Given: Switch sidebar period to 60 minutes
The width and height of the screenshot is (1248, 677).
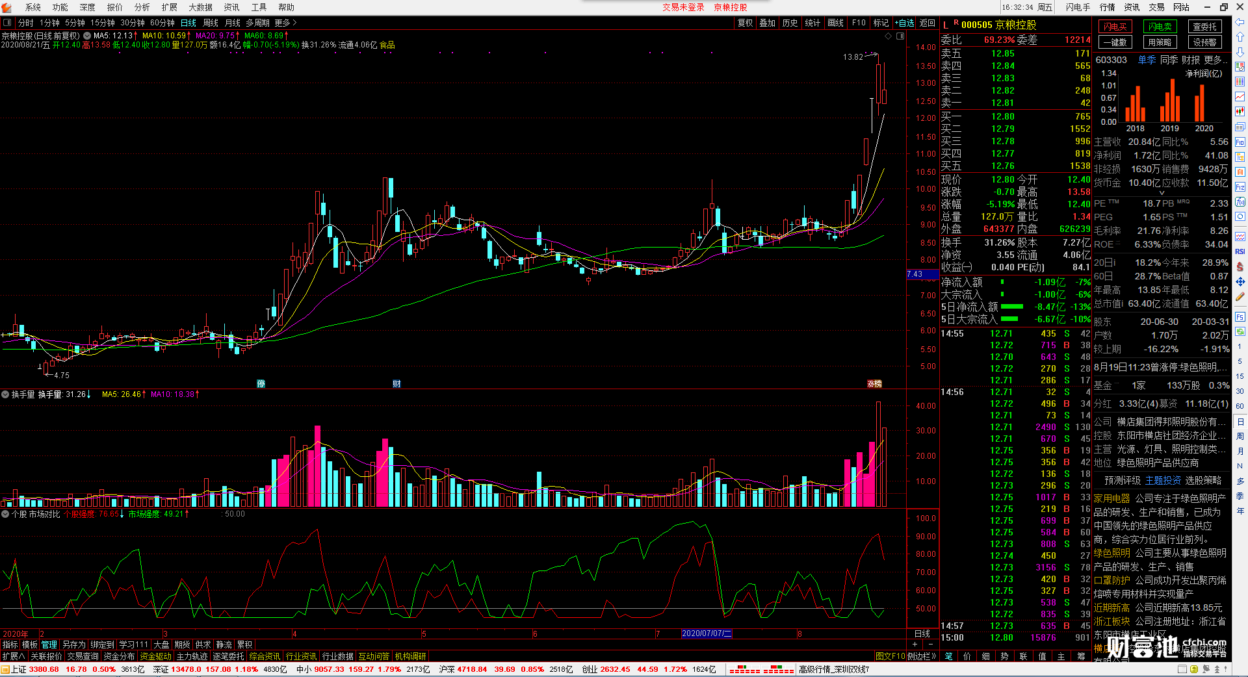Looking at the screenshot, I should pyautogui.click(x=1240, y=406).
